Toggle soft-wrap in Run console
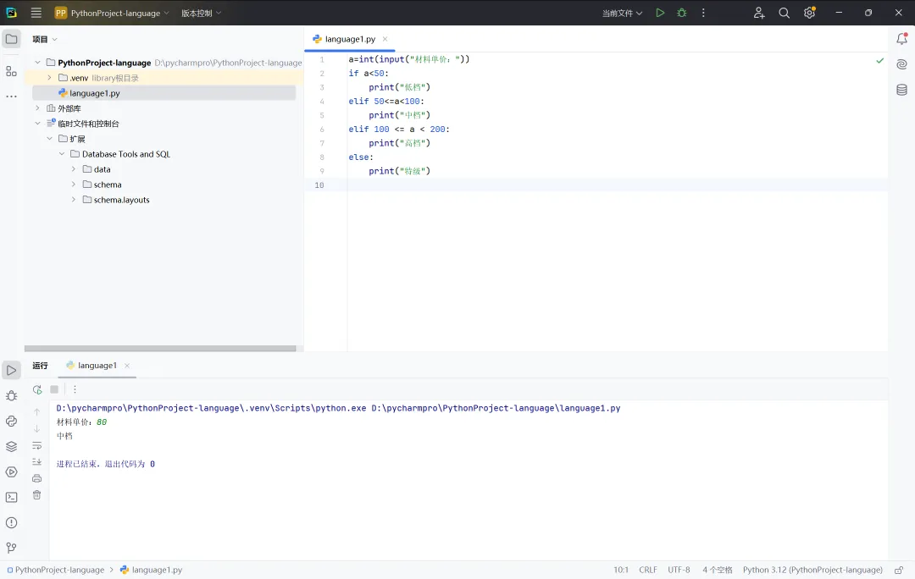This screenshot has width=915, height=579. 36,445
